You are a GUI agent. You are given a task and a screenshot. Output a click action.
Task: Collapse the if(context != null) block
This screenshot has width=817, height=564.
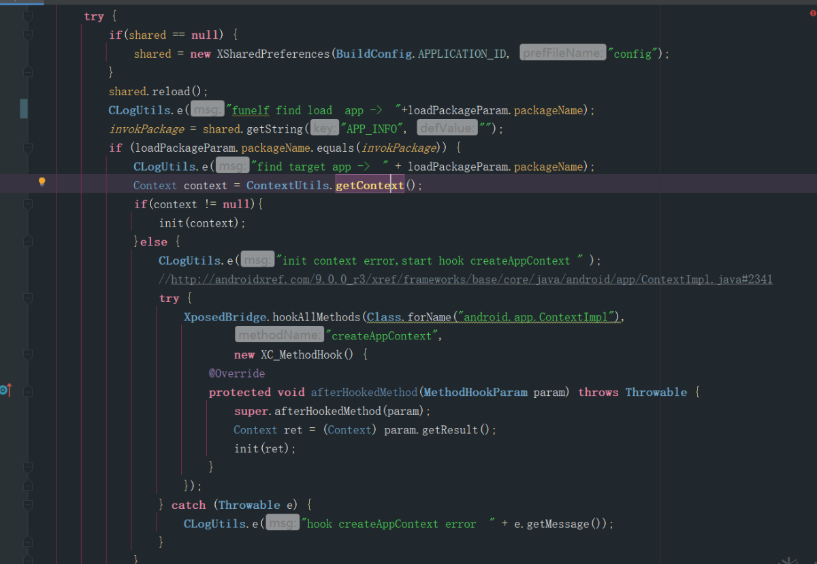pos(28,204)
